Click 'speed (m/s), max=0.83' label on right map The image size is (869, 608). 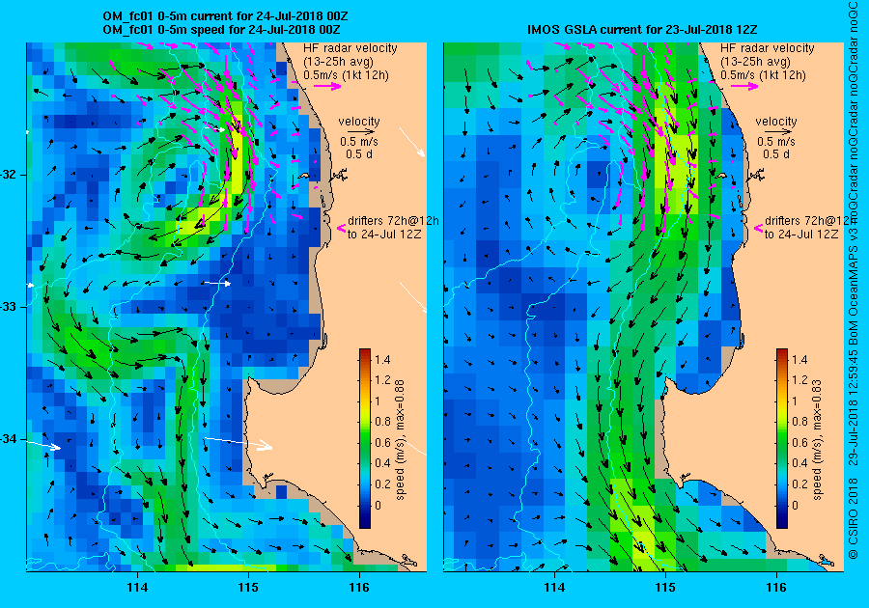coord(818,440)
